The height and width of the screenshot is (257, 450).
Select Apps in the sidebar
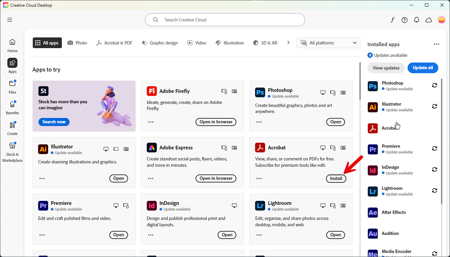12,66
